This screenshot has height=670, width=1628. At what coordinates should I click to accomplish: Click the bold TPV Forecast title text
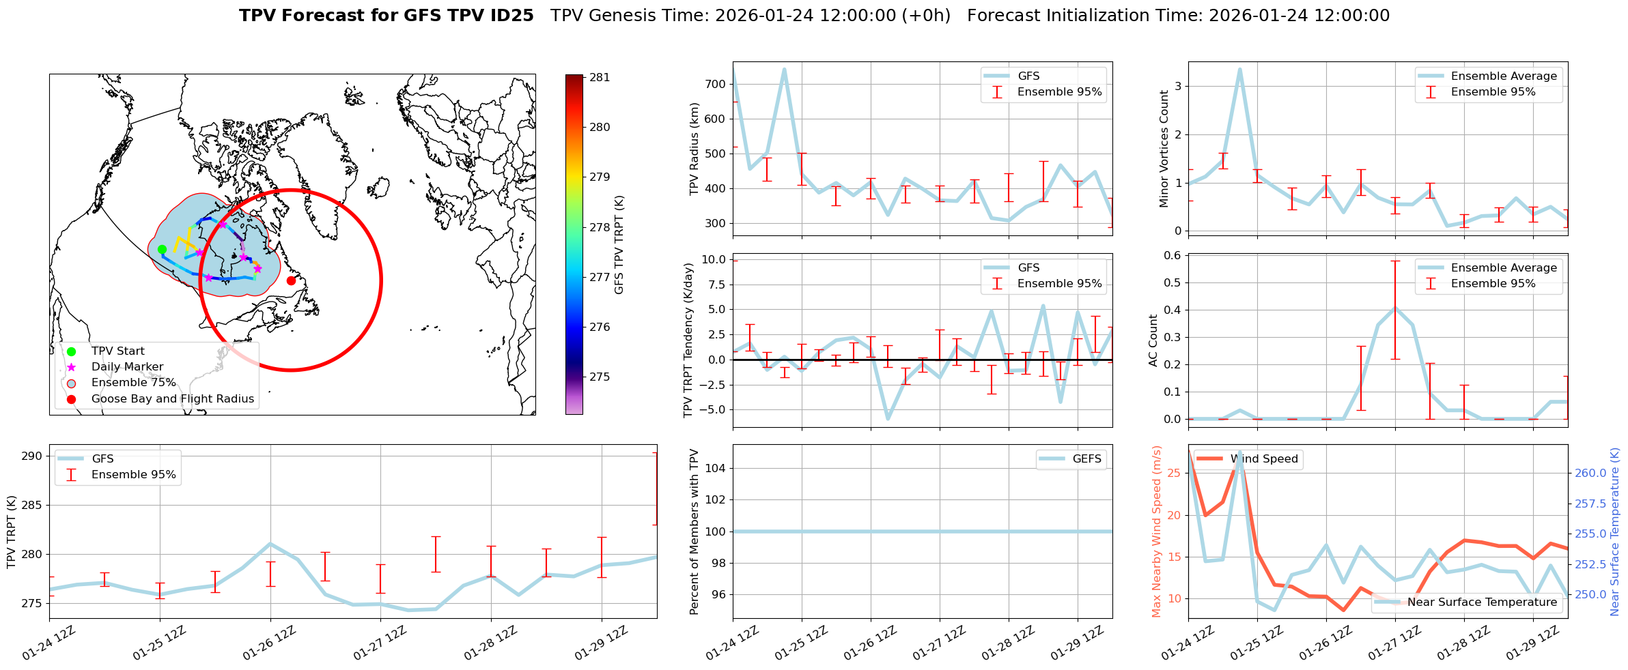[x=386, y=16]
